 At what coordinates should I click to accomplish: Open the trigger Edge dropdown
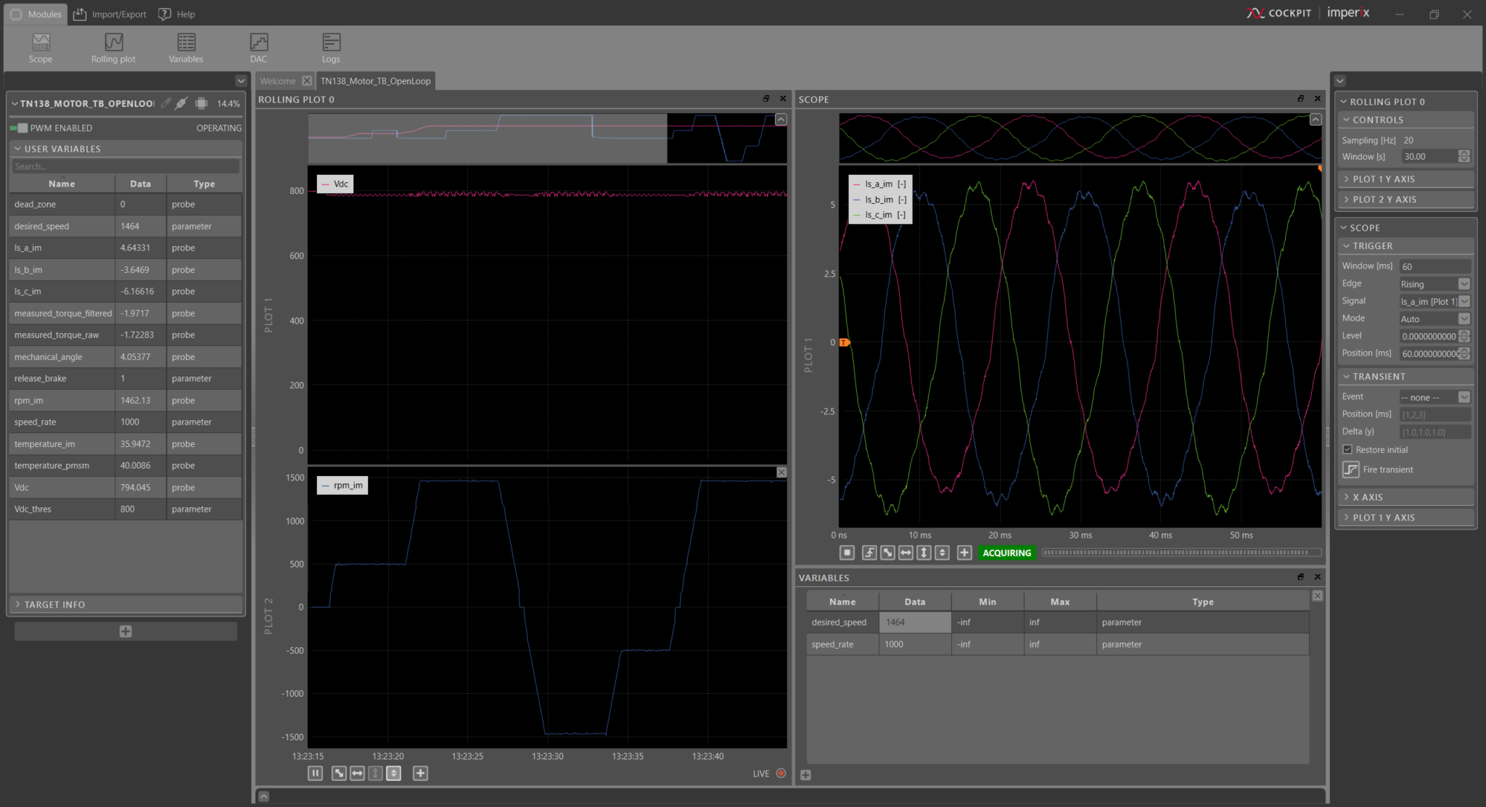(1434, 284)
